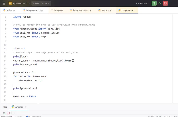The height and width of the screenshot is (117, 178).
Task: Click the "game_over = False" line
Action: point(25,96)
